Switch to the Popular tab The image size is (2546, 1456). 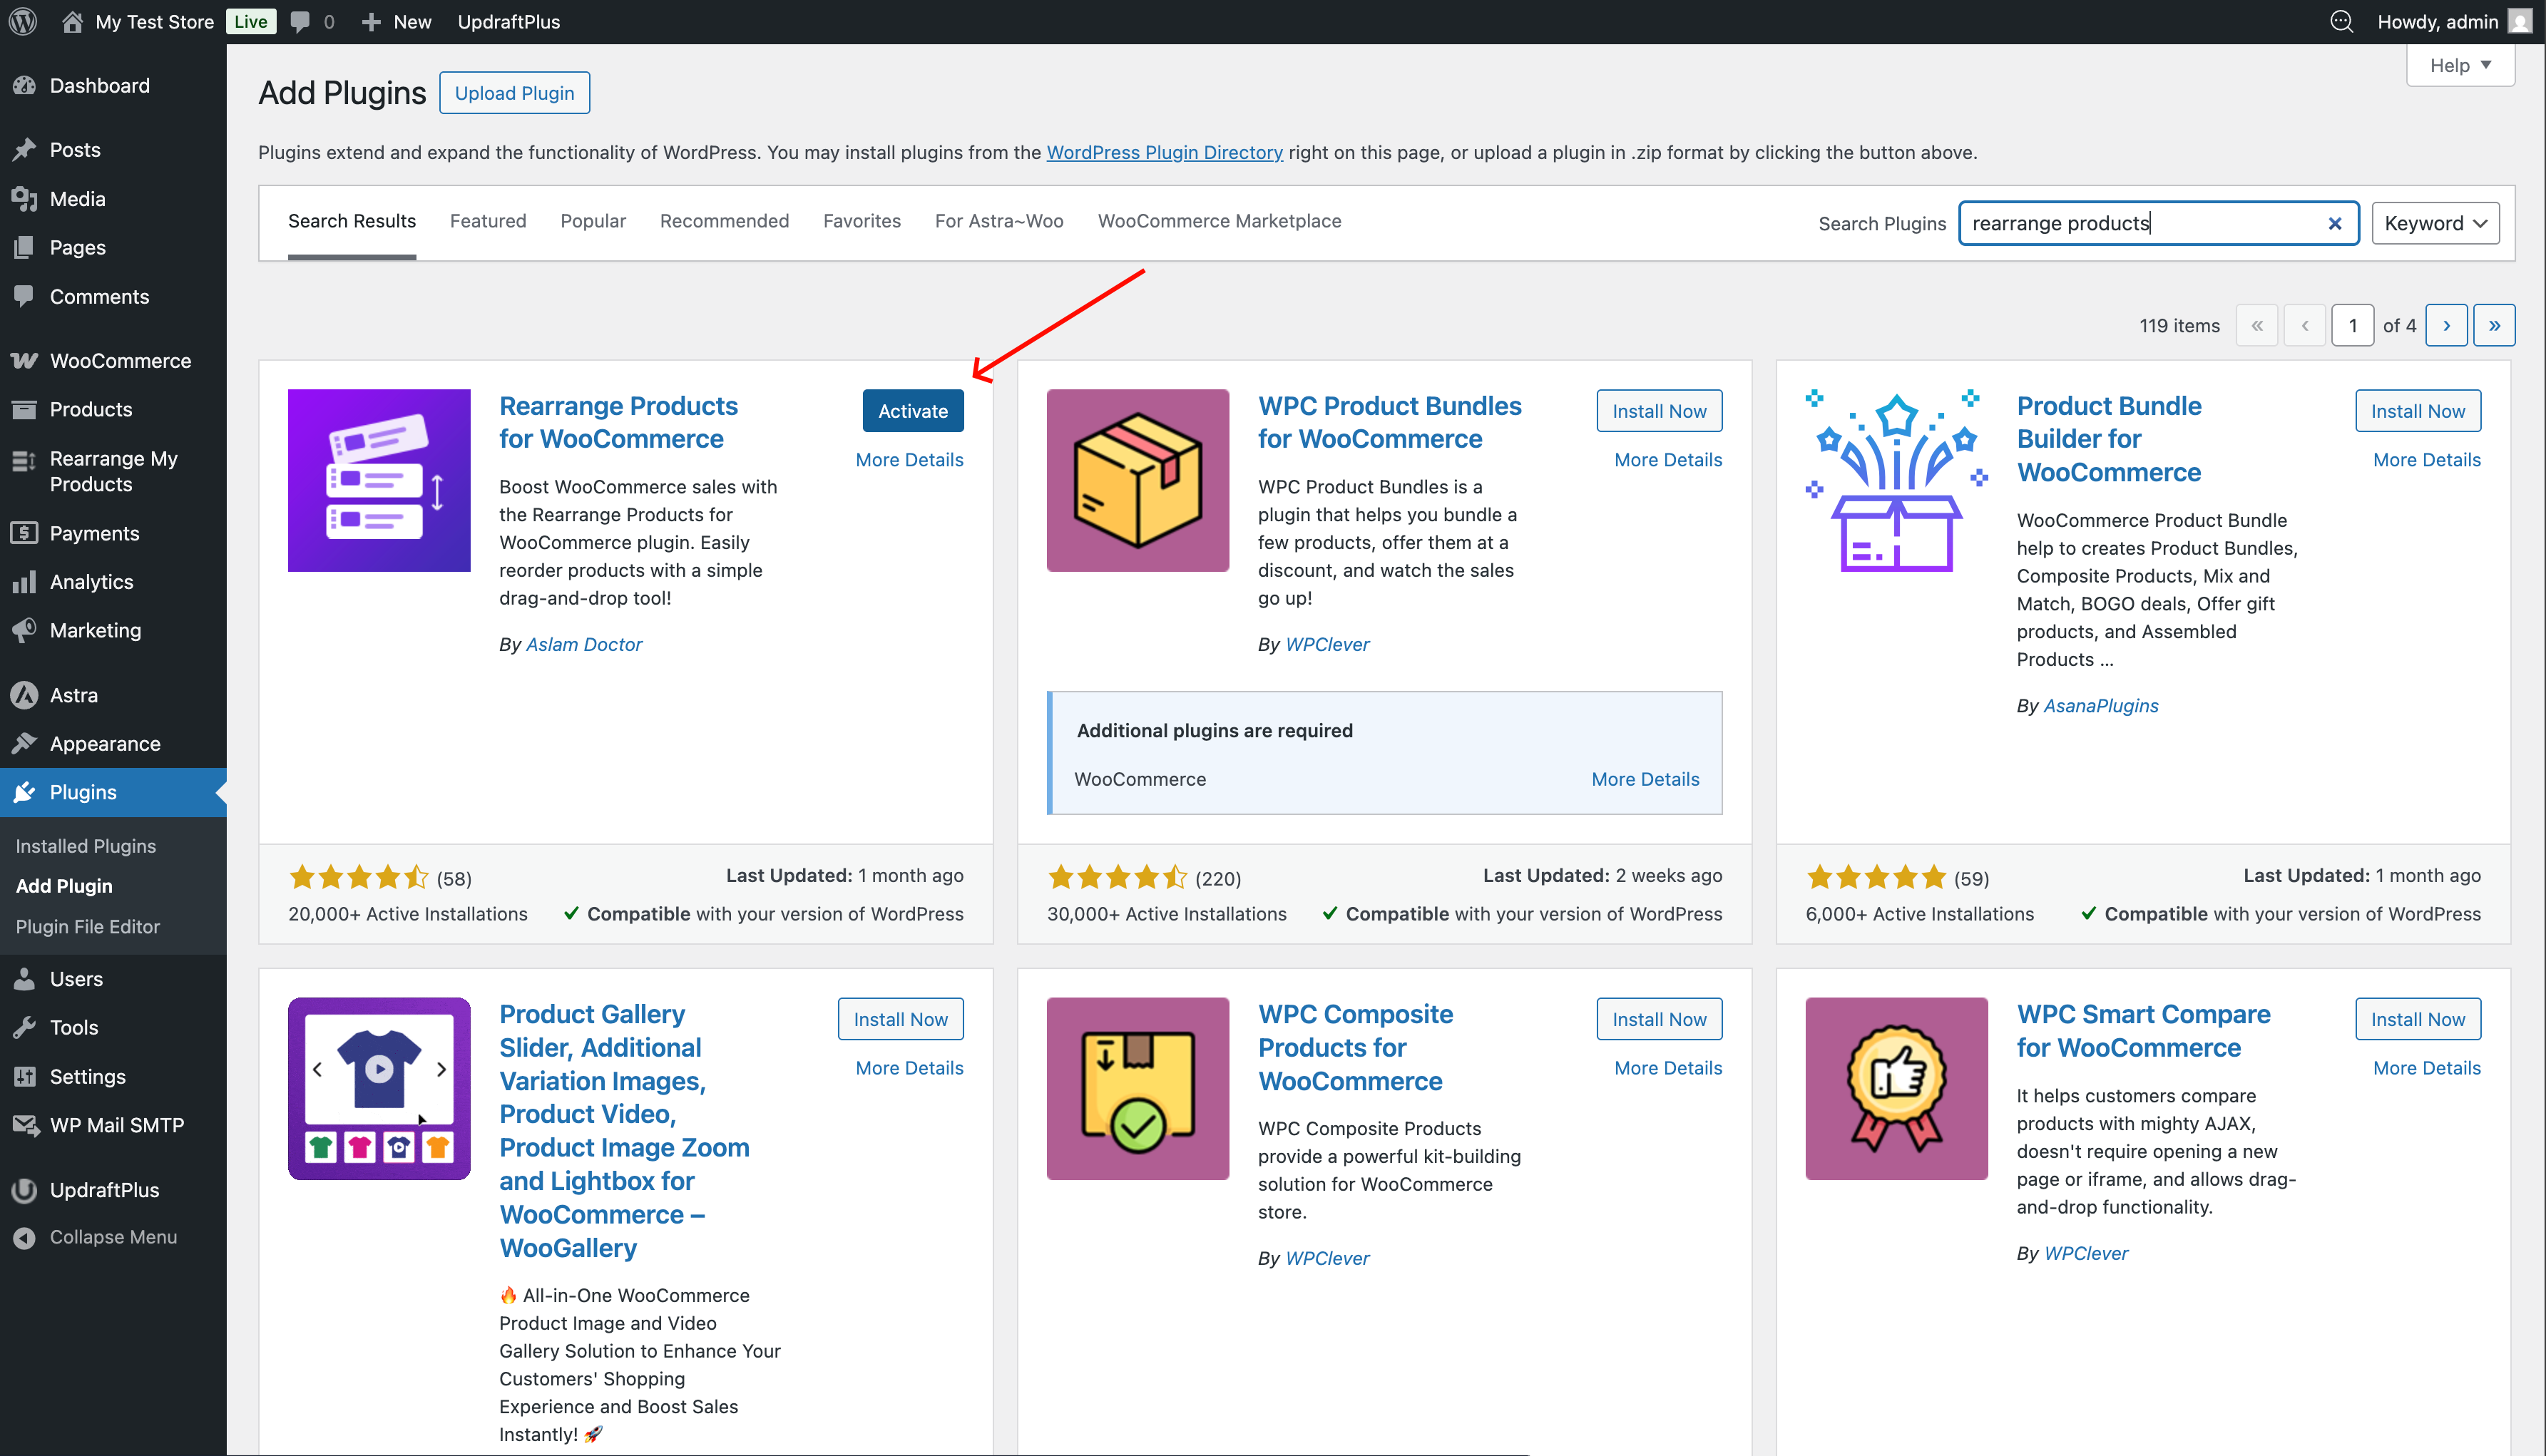(593, 221)
